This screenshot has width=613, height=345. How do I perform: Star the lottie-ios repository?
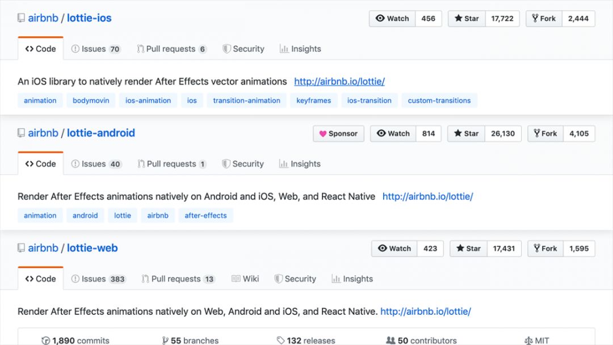[467, 18]
